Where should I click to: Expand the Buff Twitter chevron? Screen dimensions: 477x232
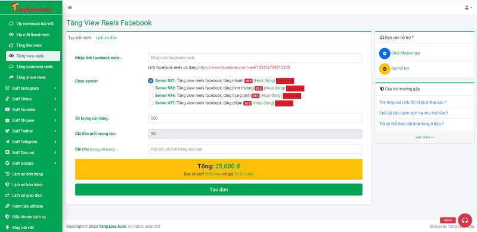click(55, 131)
